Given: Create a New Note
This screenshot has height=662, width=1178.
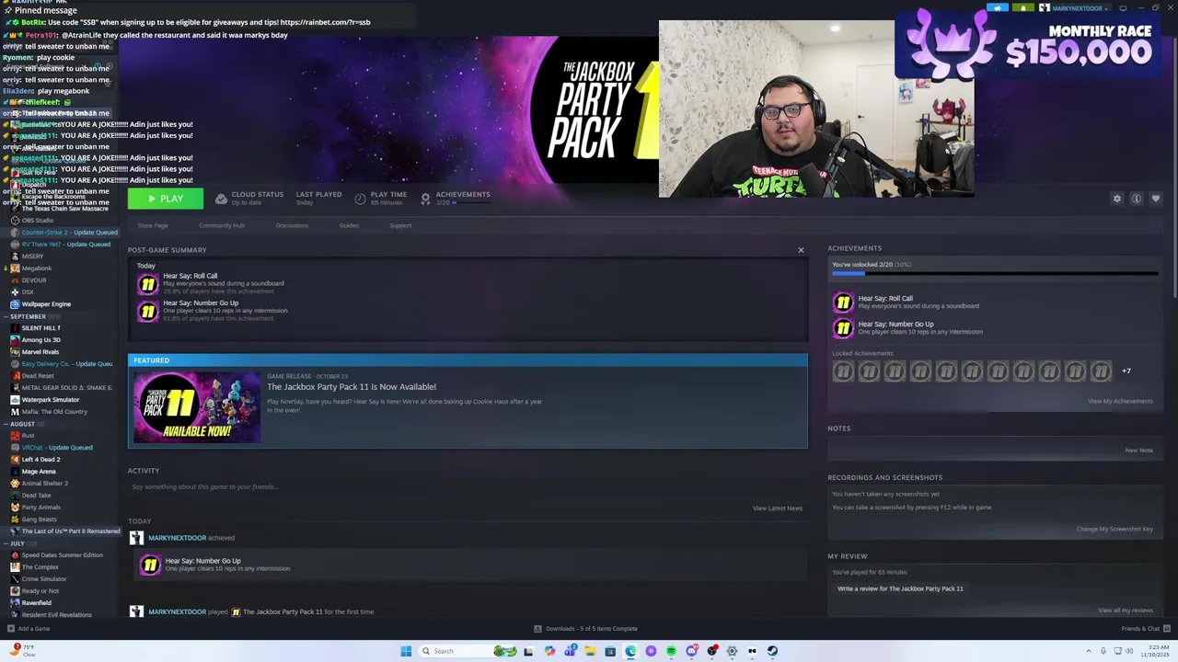Looking at the screenshot, I should pos(1138,451).
